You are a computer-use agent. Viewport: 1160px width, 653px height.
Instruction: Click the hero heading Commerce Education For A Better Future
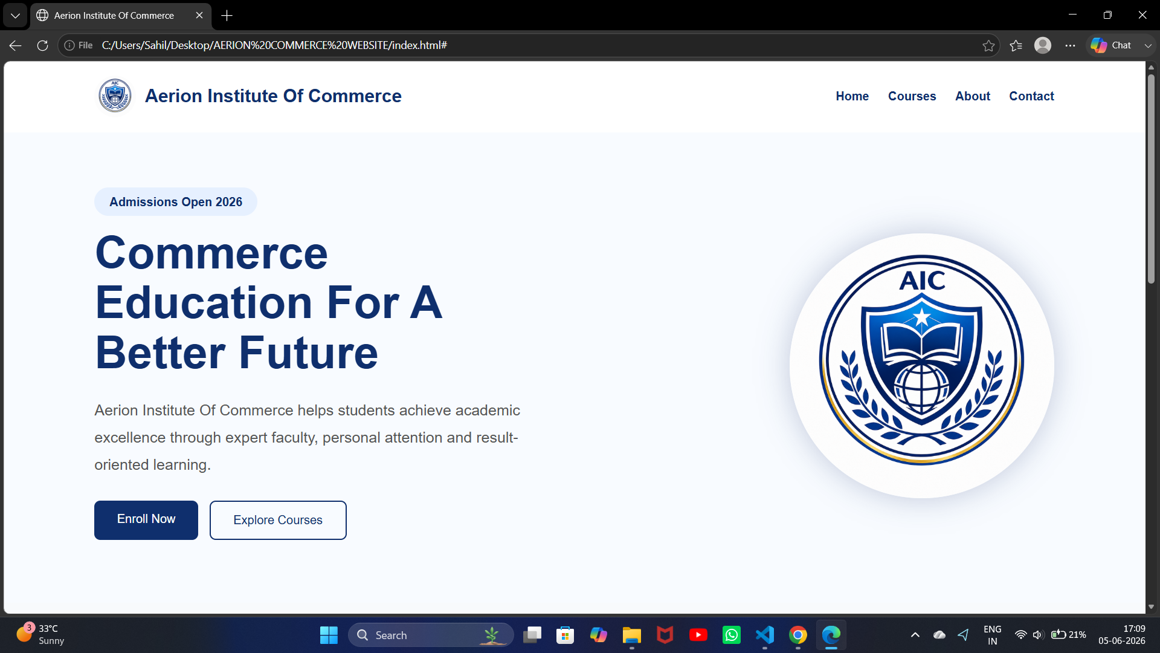(269, 302)
